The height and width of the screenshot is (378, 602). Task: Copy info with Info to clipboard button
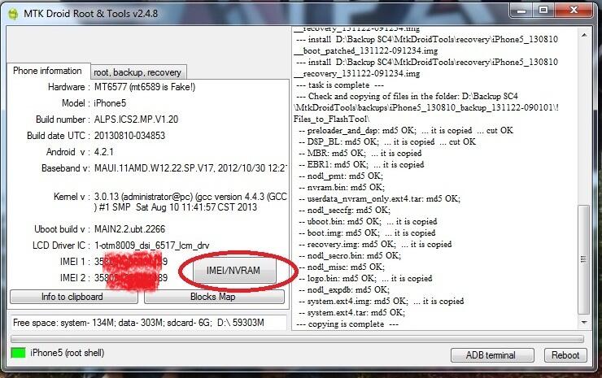[x=73, y=297]
